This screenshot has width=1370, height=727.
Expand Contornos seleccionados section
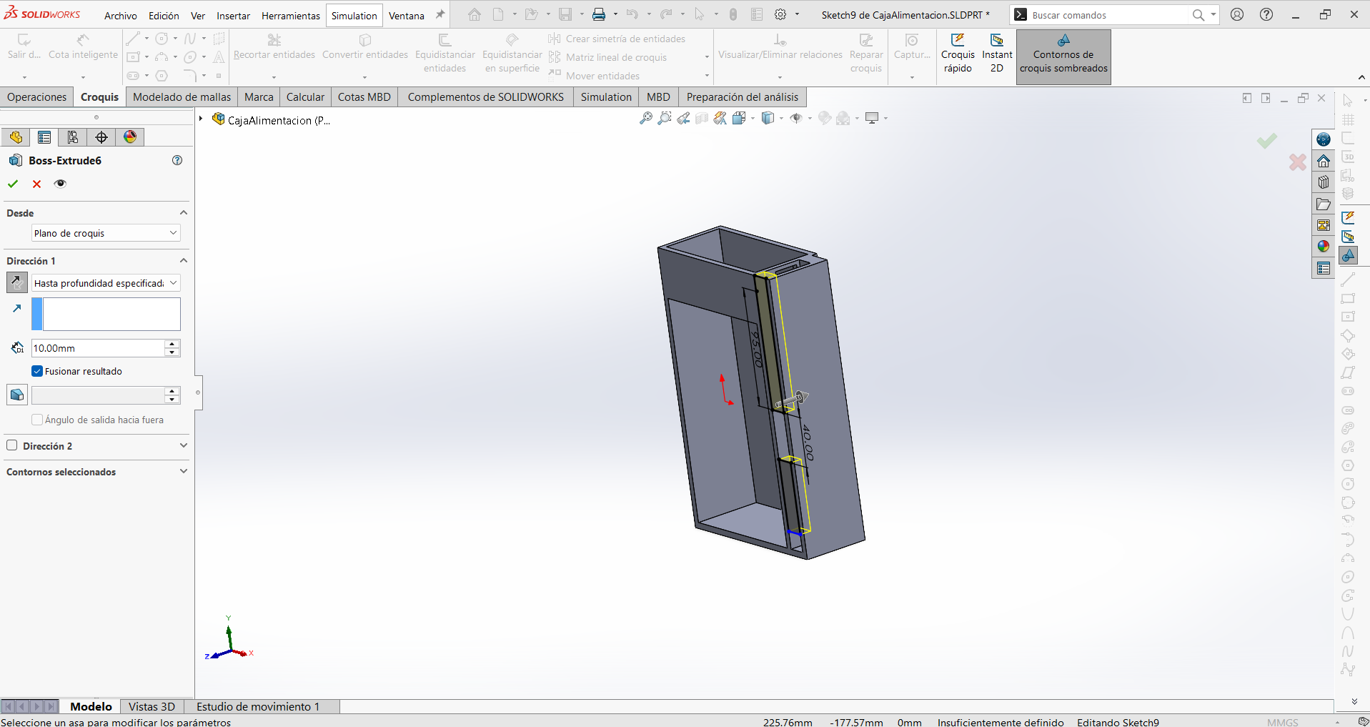point(184,471)
